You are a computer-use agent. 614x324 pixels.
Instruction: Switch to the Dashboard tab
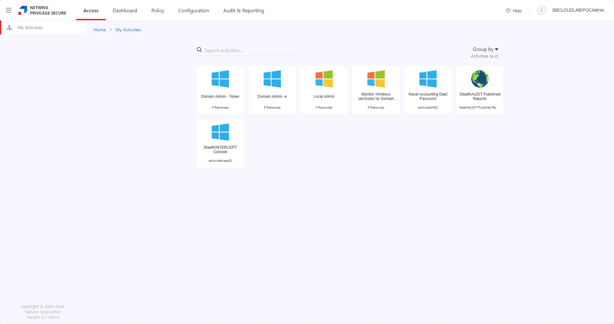[x=125, y=11]
